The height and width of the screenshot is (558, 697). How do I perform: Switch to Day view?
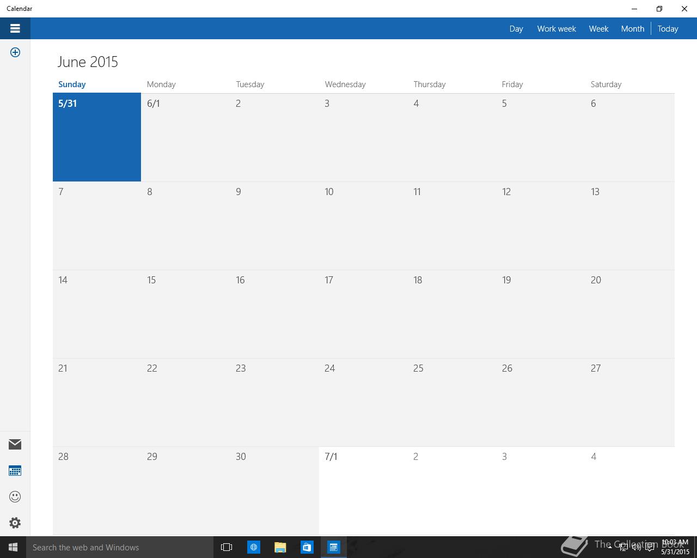point(516,28)
